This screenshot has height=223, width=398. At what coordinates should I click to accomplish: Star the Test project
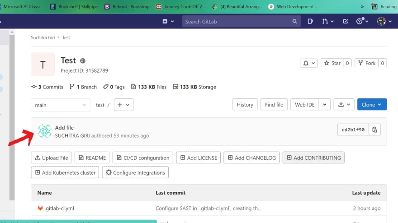pos(332,63)
